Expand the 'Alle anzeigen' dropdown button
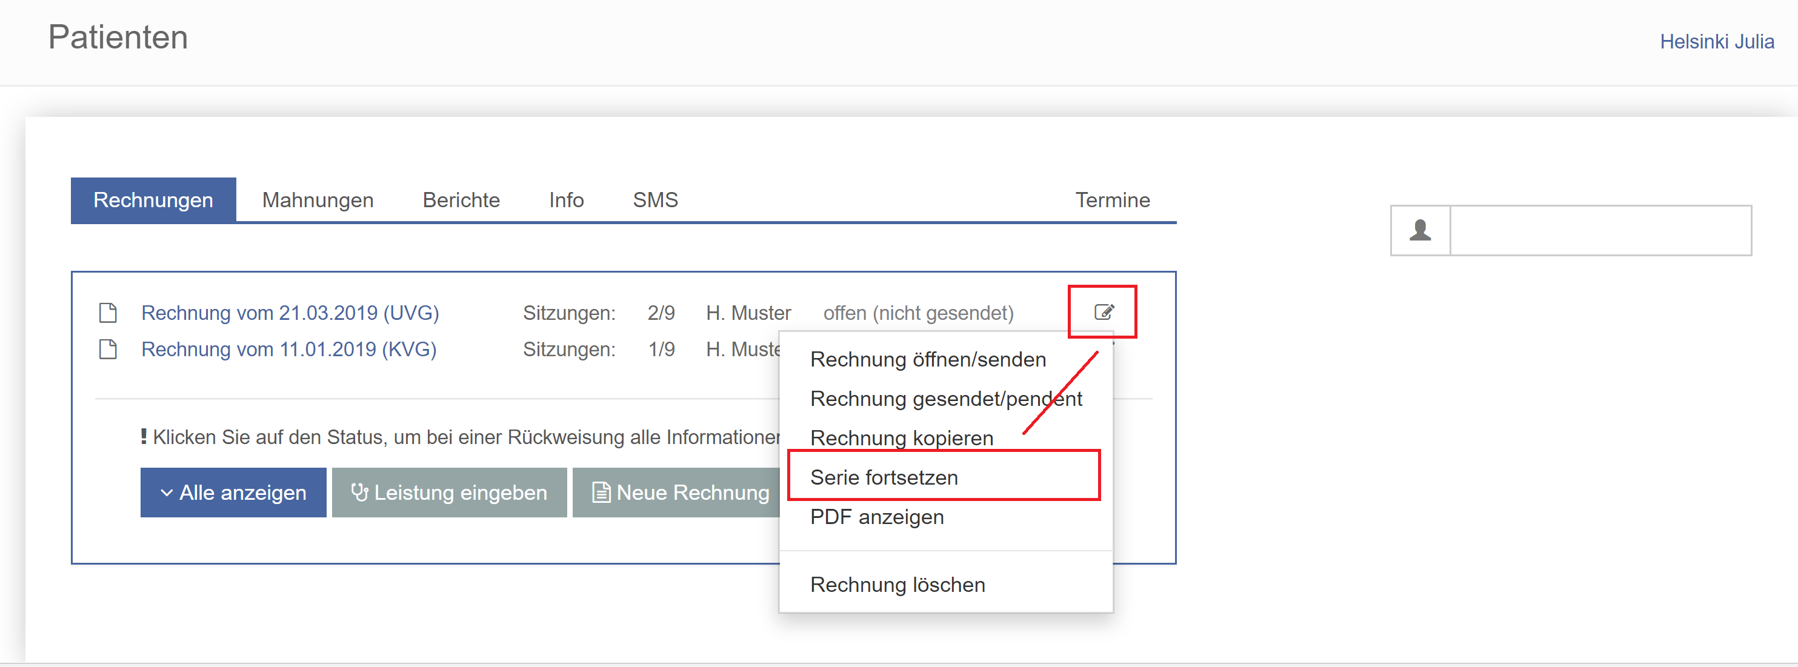 click(x=233, y=493)
